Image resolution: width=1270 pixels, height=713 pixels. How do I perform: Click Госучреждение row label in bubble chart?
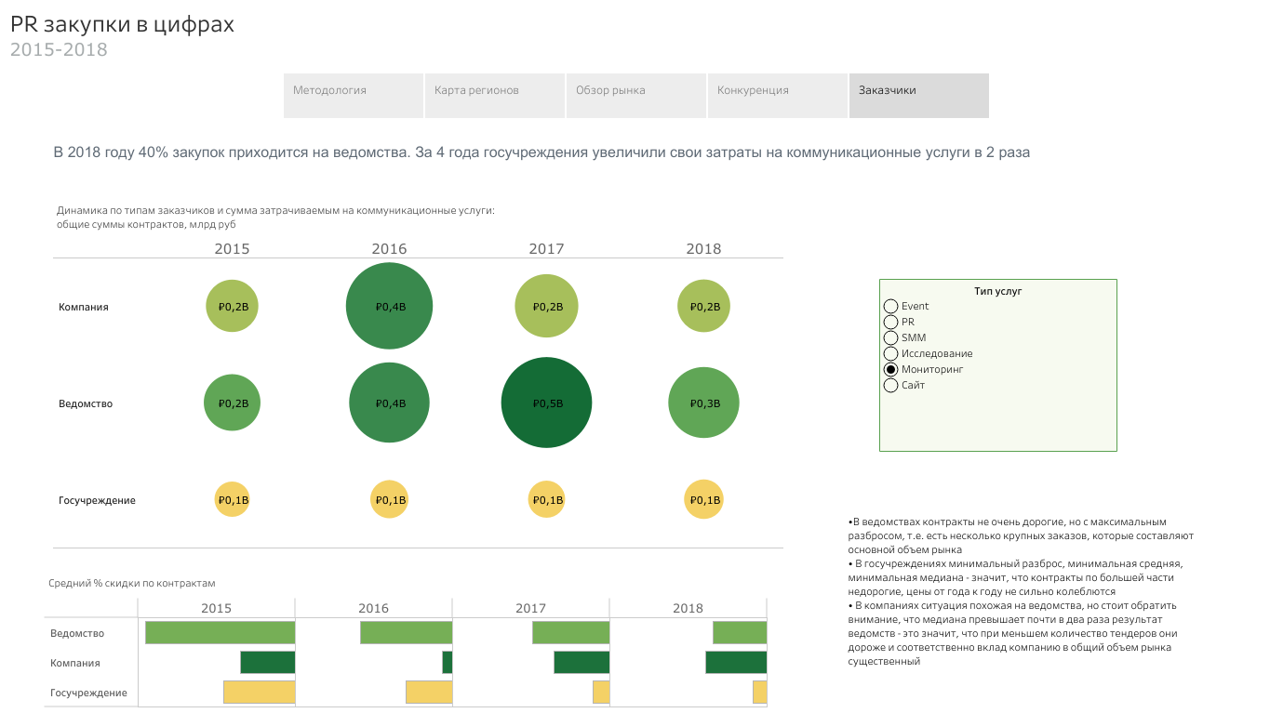(x=97, y=500)
